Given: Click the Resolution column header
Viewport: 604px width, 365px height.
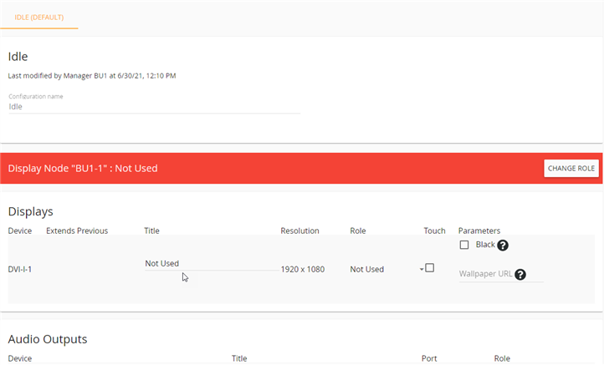Looking at the screenshot, I should point(299,231).
